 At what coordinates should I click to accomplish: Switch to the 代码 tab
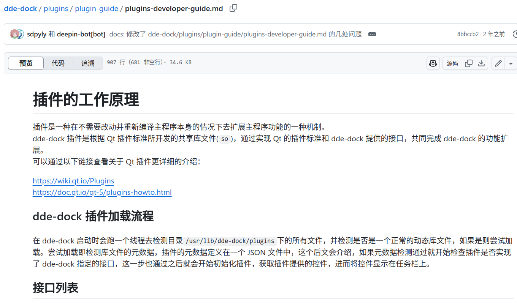coord(58,63)
